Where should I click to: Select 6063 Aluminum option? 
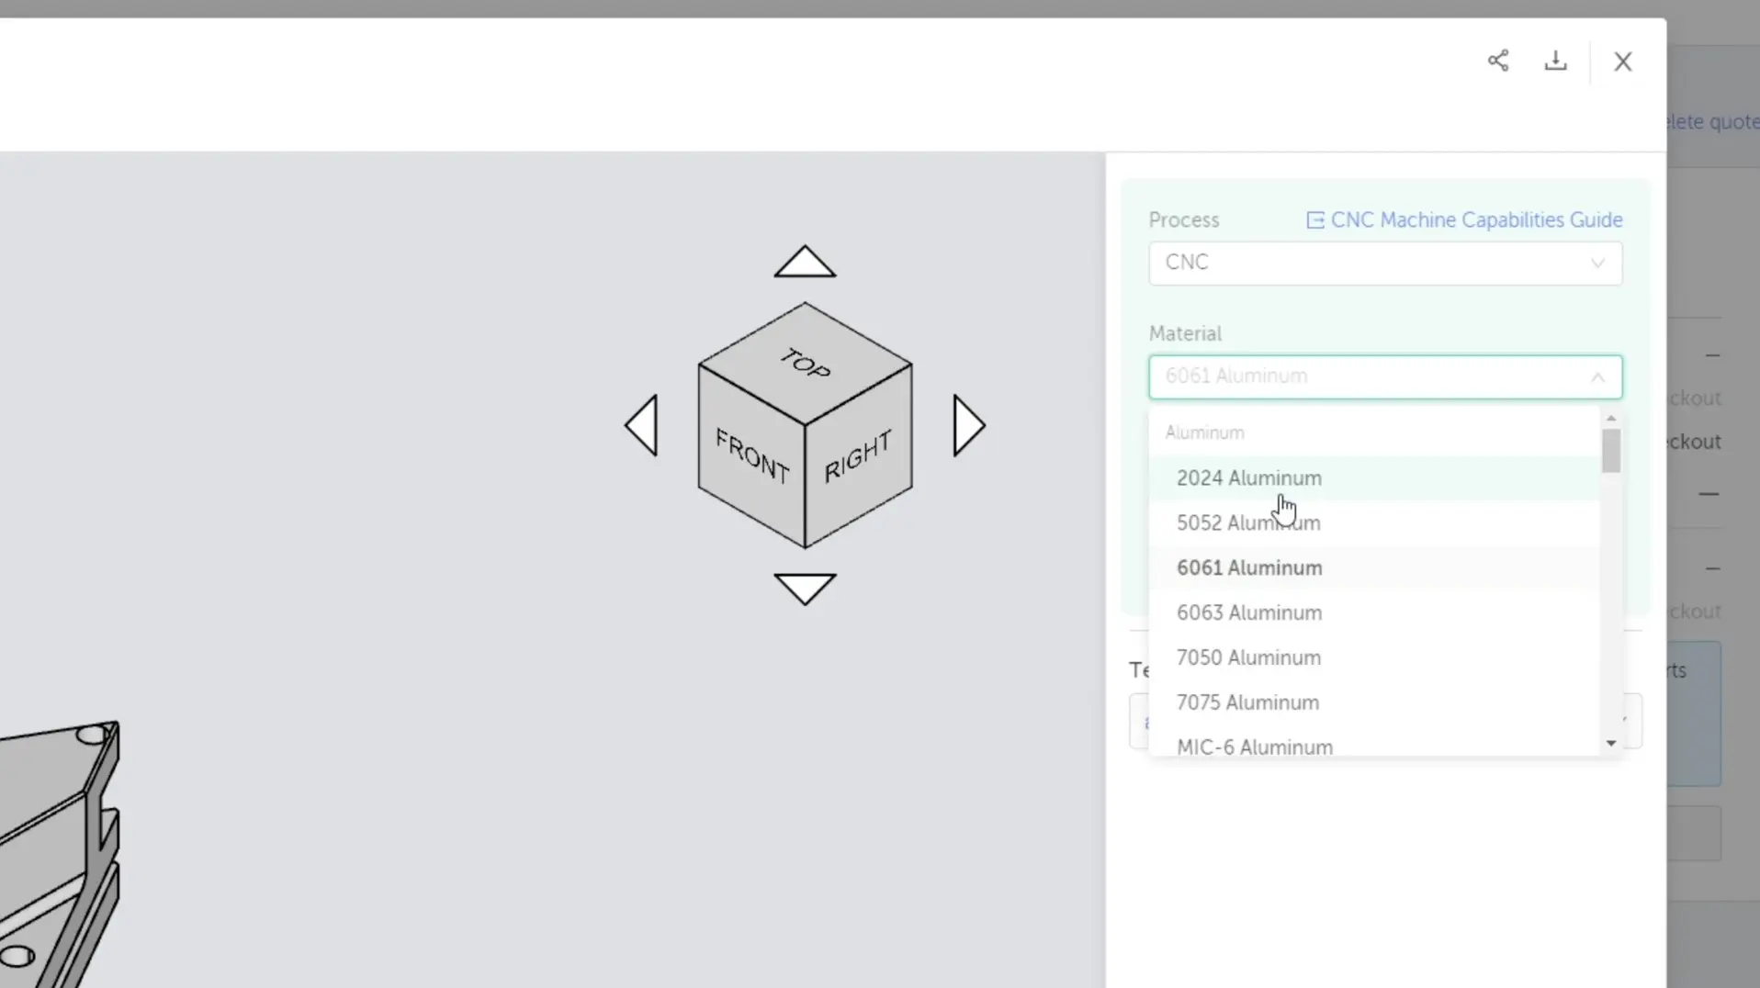[x=1248, y=613]
